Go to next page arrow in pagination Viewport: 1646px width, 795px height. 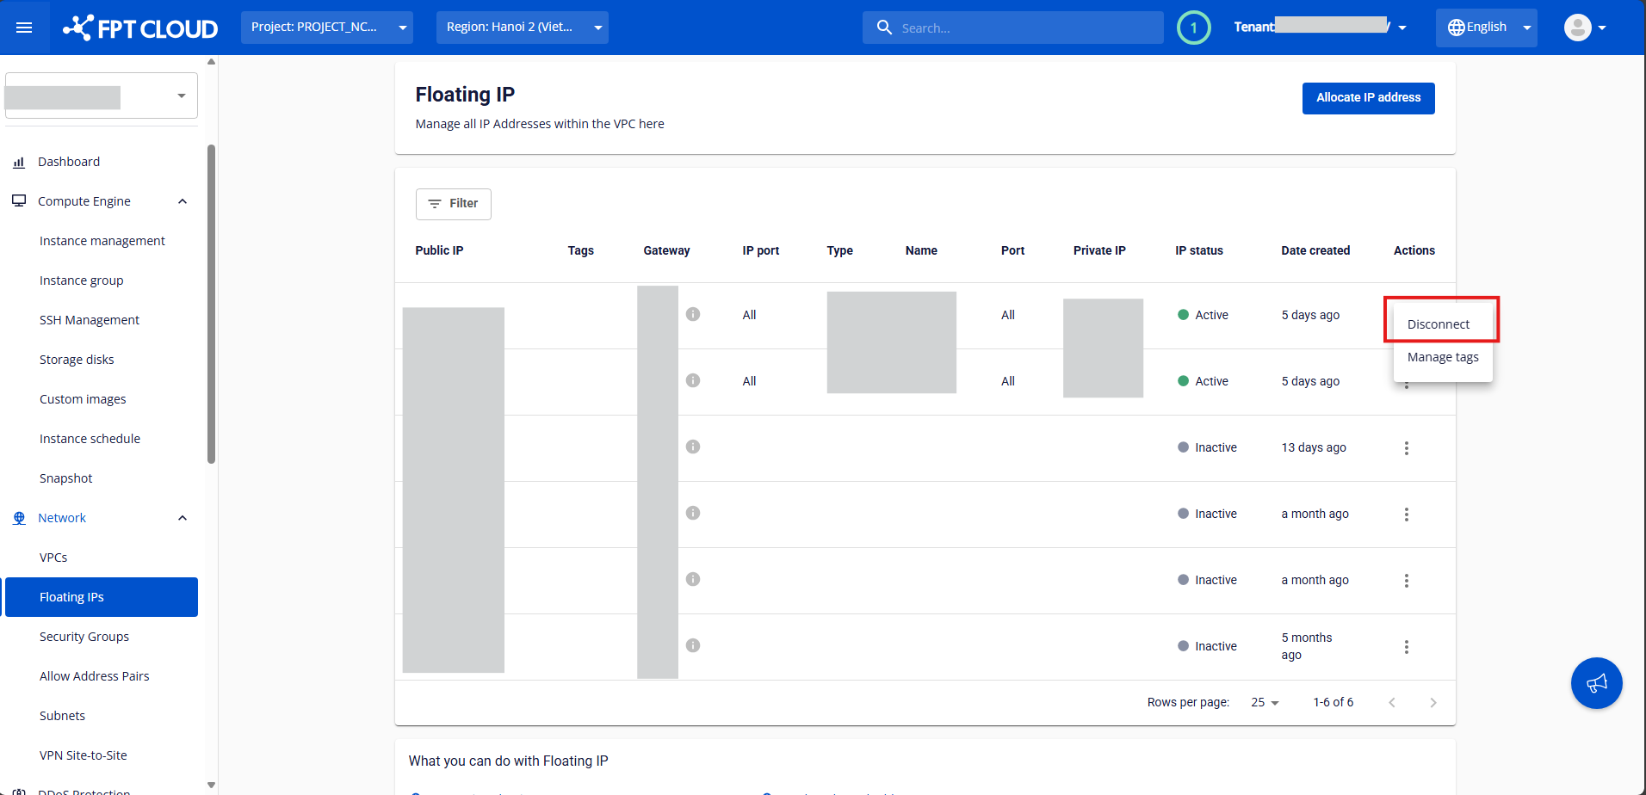[x=1433, y=703]
